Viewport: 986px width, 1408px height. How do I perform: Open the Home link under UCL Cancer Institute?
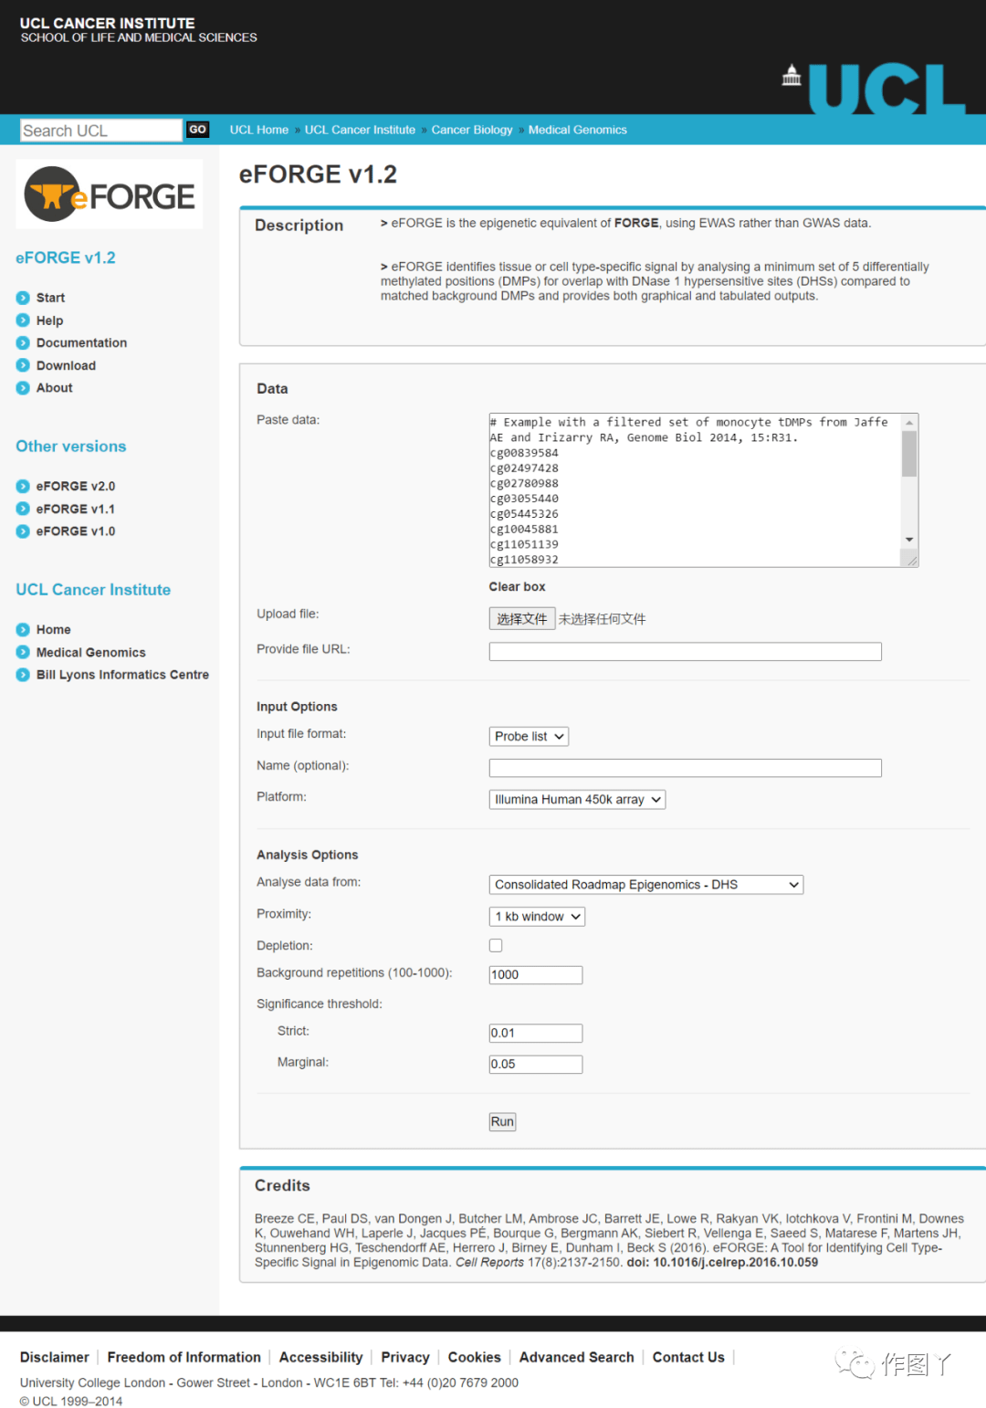coord(53,629)
